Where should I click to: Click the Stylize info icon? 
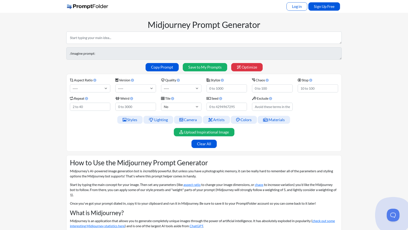click(x=222, y=80)
